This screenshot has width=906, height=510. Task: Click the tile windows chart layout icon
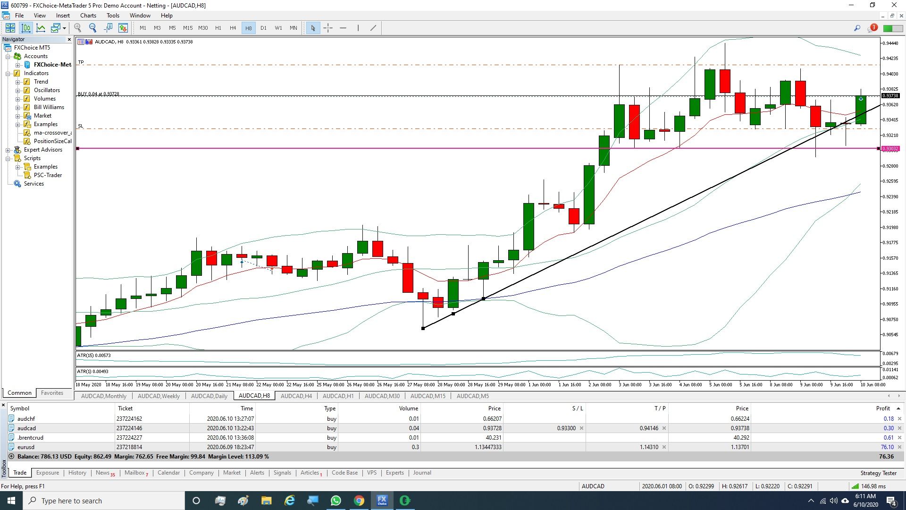click(x=10, y=28)
